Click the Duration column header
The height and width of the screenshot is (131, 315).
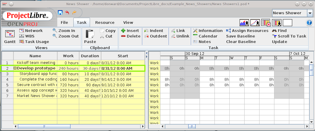[x=90, y=56]
